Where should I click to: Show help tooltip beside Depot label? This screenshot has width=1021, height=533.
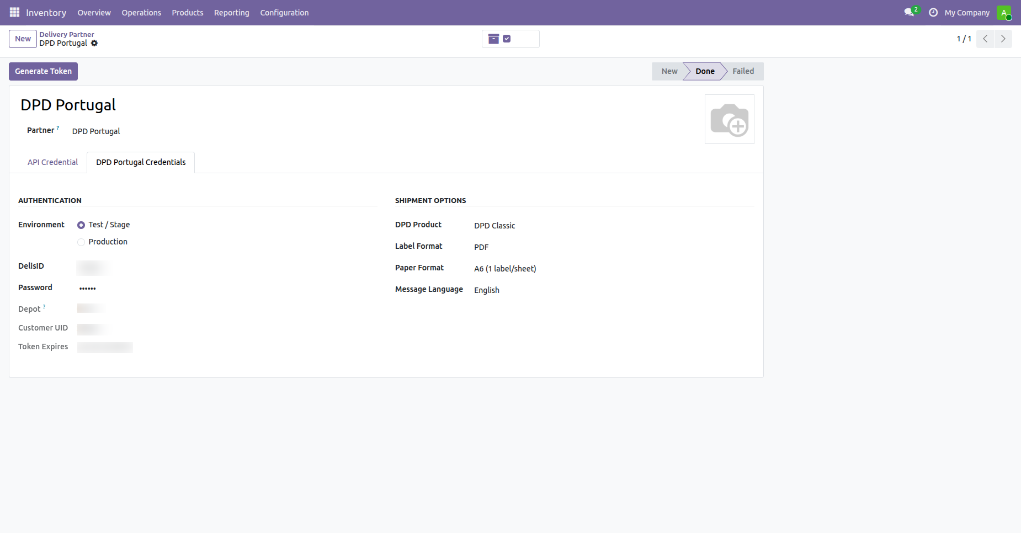[x=44, y=307]
